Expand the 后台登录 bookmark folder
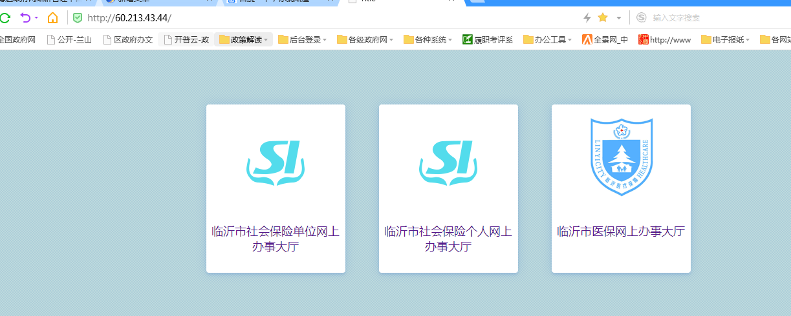Image resolution: width=791 pixels, height=316 pixels. 302,39
